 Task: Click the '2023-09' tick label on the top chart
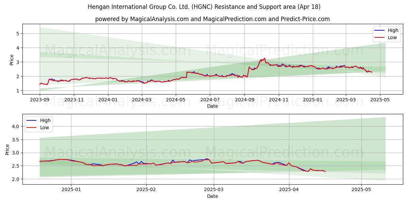click(40, 100)
